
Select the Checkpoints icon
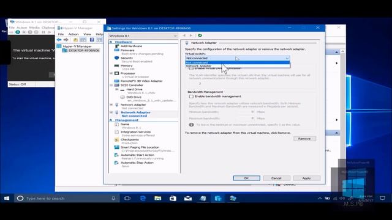pyautogui.click(x=116, y=140)
